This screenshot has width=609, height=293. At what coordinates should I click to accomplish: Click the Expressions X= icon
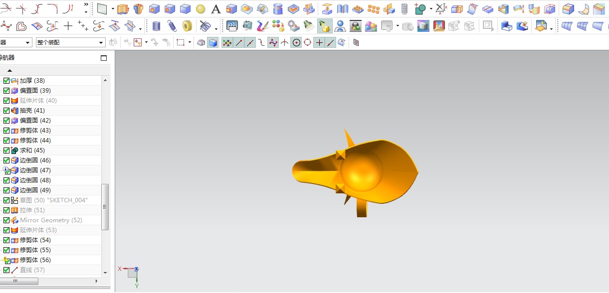[x=441, y=8]
